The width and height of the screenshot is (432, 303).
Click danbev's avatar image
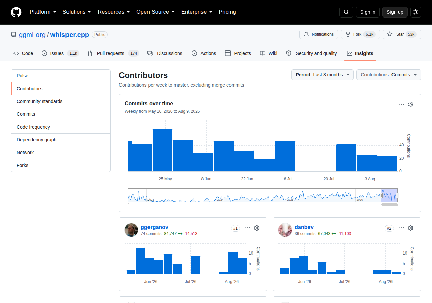click(285, 230)
